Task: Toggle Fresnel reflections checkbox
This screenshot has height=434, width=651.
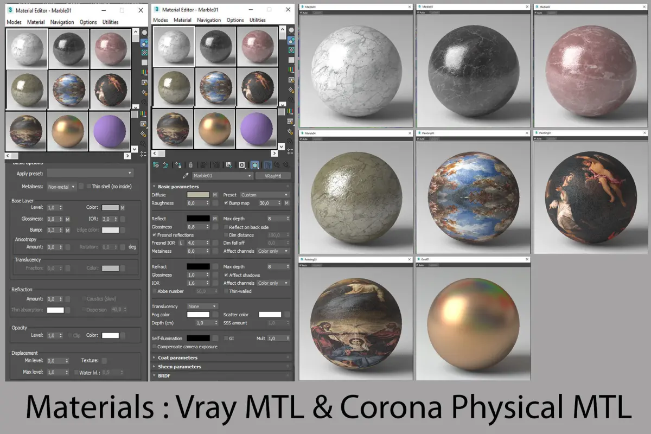Action: [x=155, y=235]
